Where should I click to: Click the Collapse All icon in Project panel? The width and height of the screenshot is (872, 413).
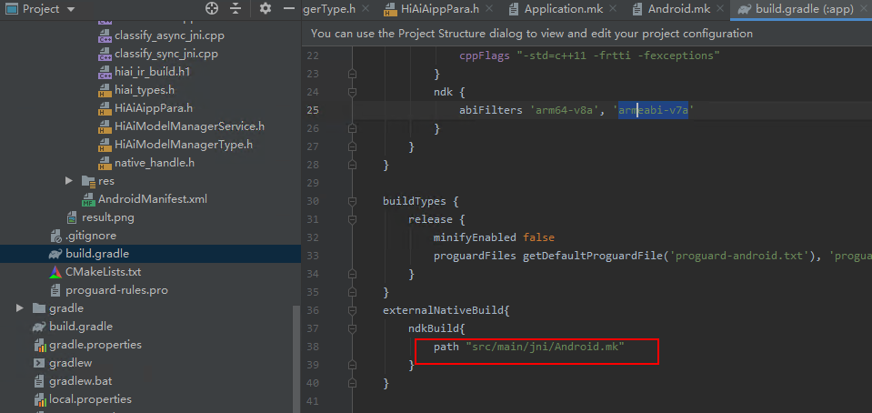pyautogui.click(x=236, y=9)
